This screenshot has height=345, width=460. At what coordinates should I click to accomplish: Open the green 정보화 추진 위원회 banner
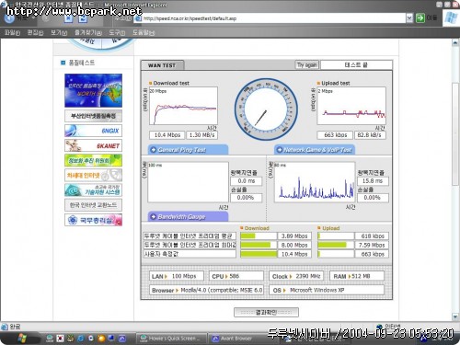tap(93, 160)
